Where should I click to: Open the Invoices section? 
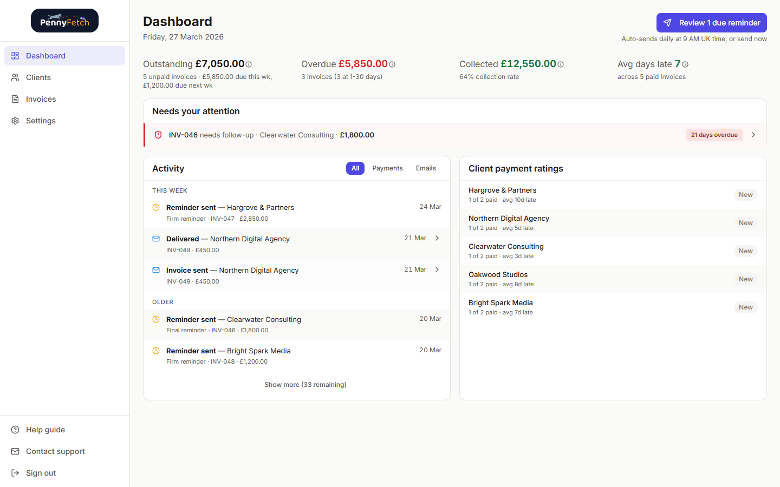click(x=41, y=99)
